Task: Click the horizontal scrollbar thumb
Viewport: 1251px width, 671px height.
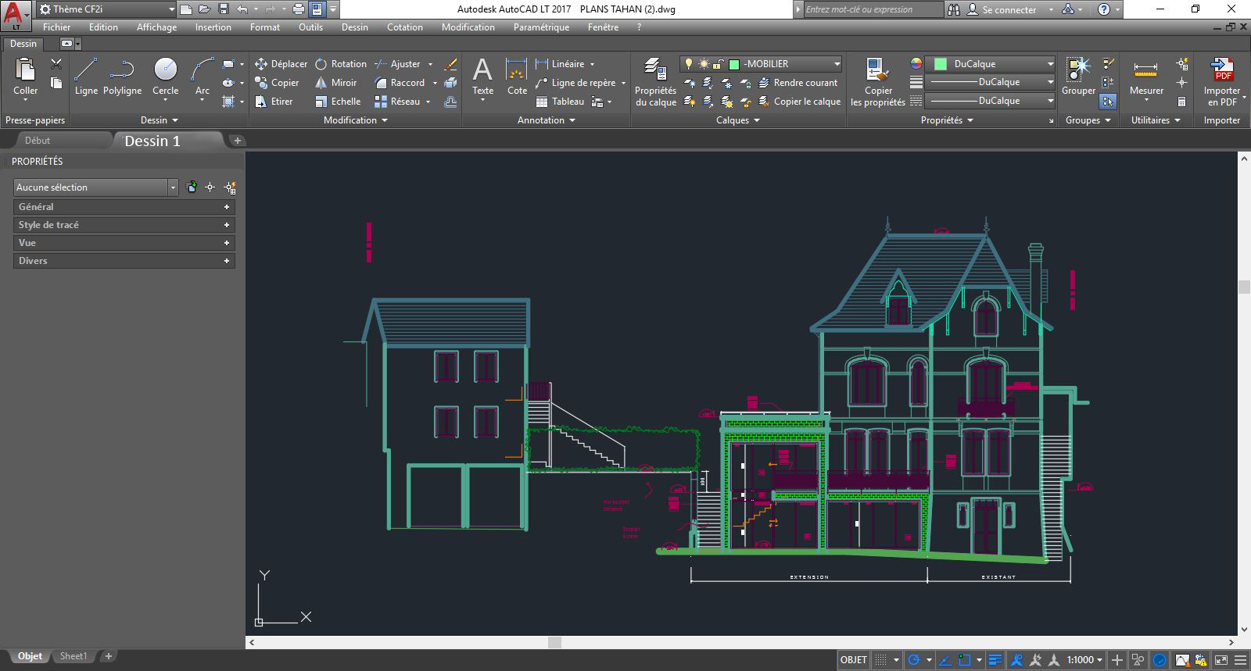Action: click(x=554, y=642)
